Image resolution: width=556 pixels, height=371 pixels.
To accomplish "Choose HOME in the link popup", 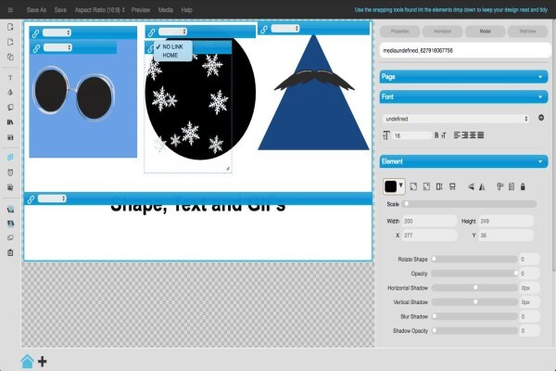I will pyautogui.click(x=171, y=56).
